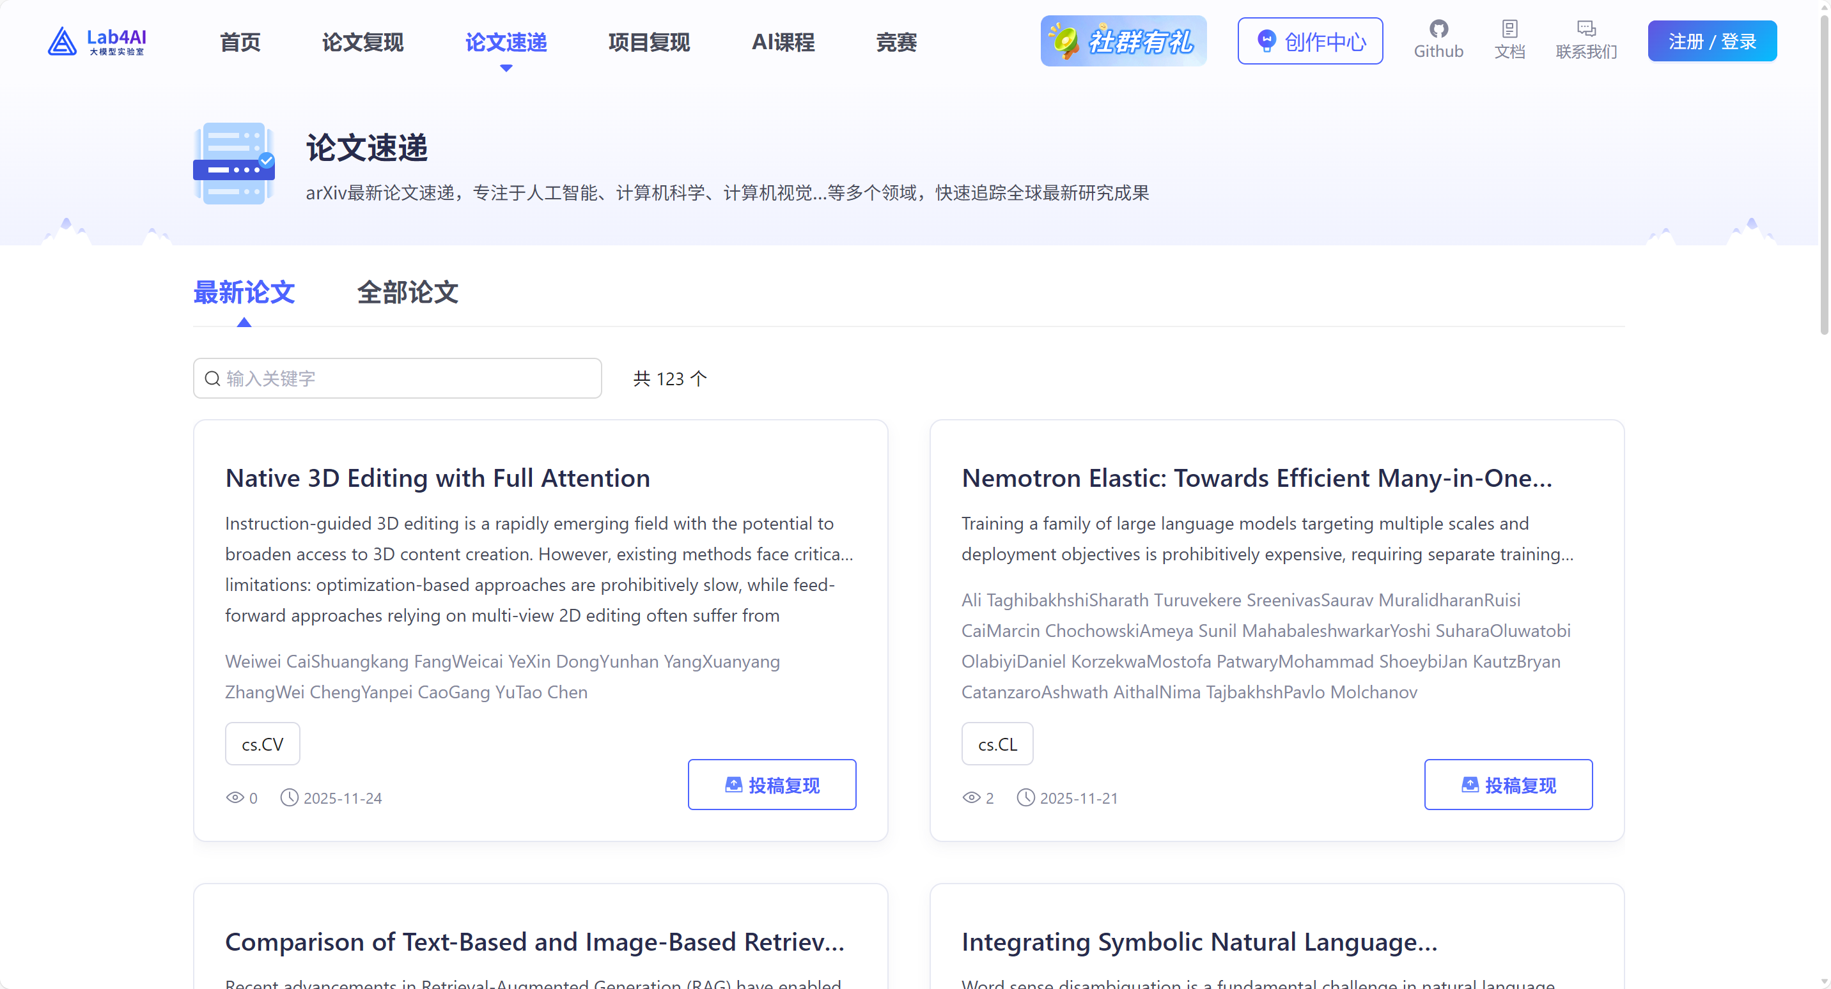Click the 输入关键字 search field

[397, 378]
